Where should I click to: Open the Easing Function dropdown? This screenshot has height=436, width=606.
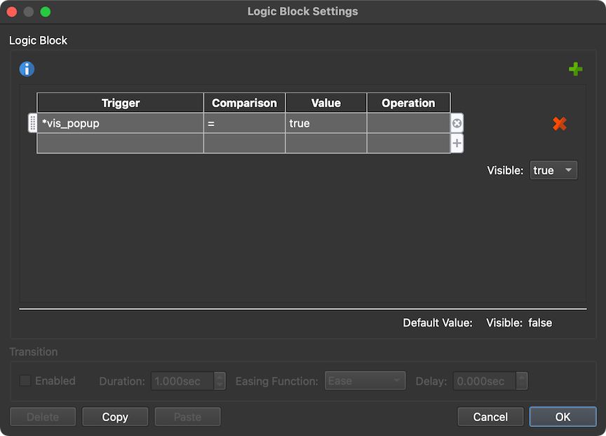(x=365, y=381)
